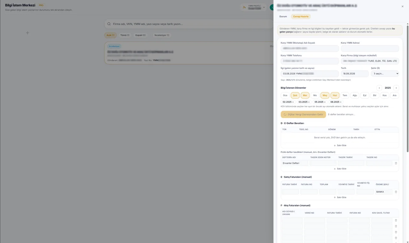Filter list by İnceleniyor

coord(162,35)
